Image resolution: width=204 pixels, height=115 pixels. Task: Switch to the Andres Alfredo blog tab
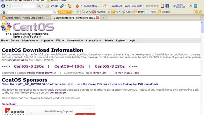click(x=25, y=18)
